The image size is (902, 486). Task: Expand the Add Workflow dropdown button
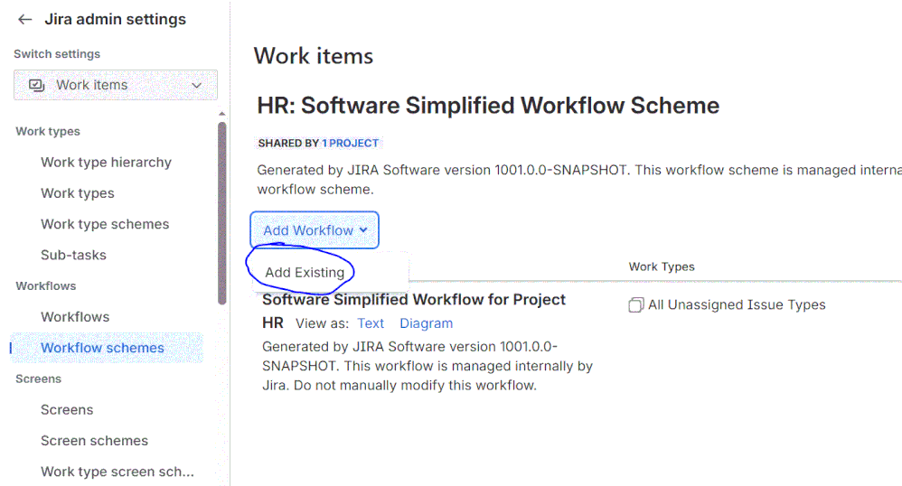coord(315,230)
